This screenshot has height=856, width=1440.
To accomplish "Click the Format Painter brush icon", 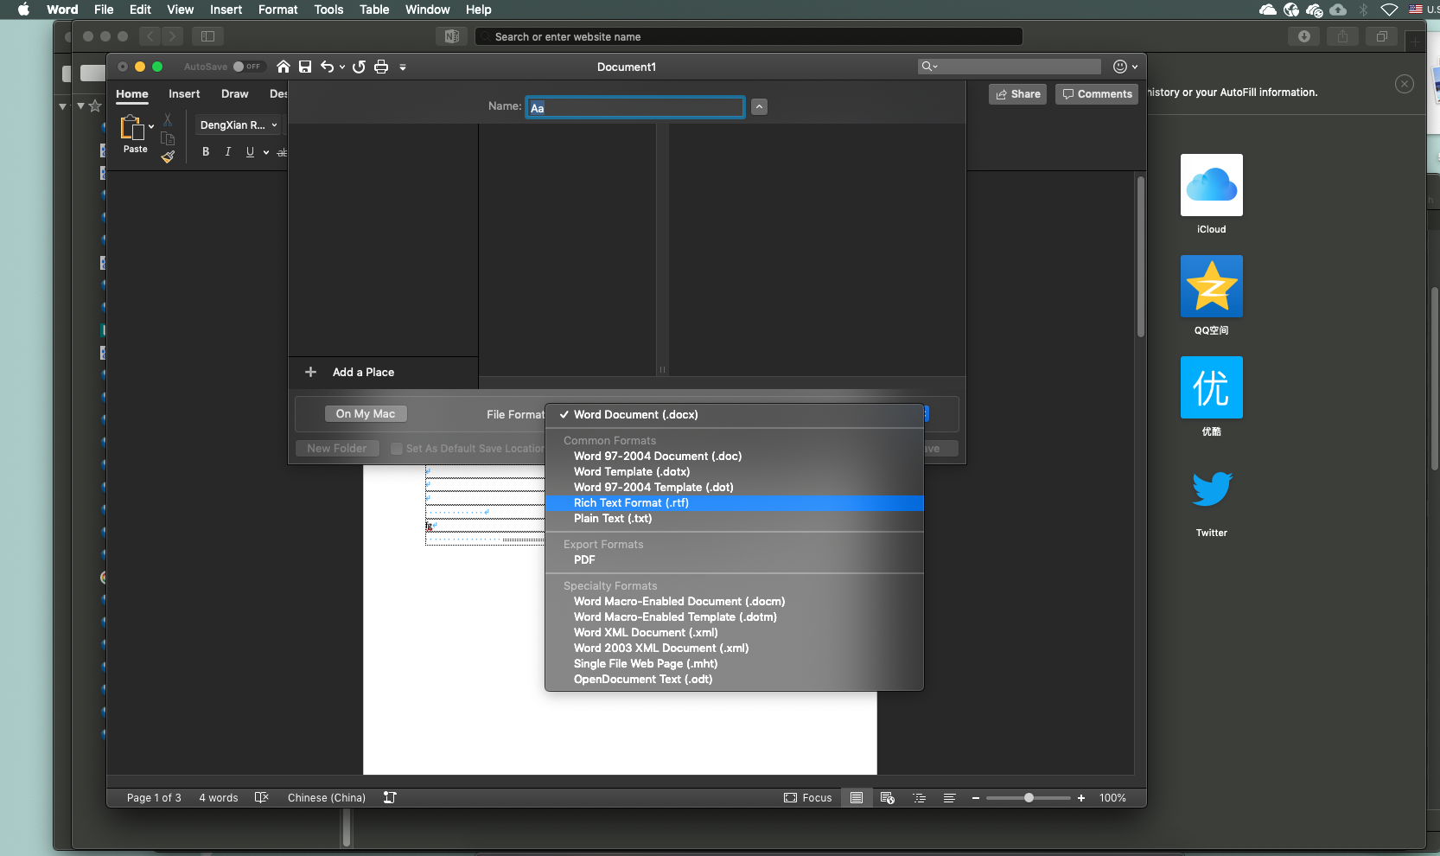I will tap(168, 157).
